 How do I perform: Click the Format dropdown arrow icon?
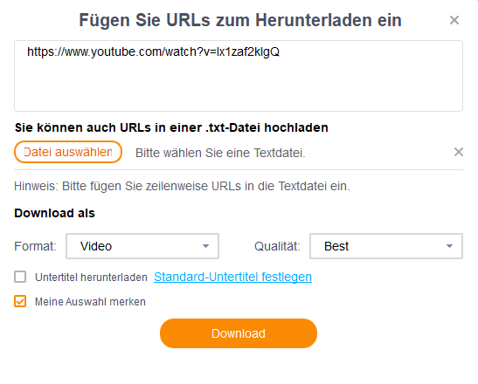(205, 246)
